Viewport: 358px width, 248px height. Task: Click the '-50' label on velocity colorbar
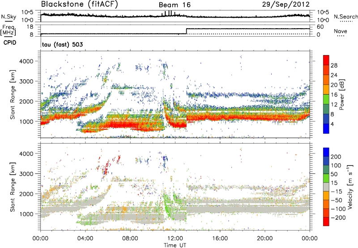336,200
